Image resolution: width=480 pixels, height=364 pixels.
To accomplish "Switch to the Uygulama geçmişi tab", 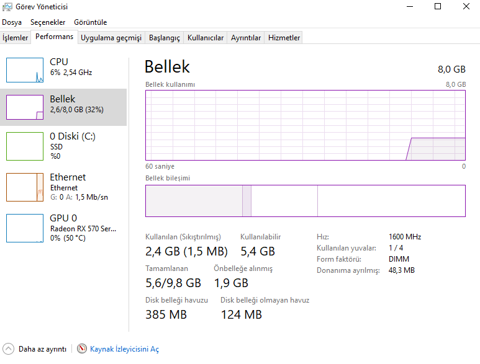I will tap(111, 38).
